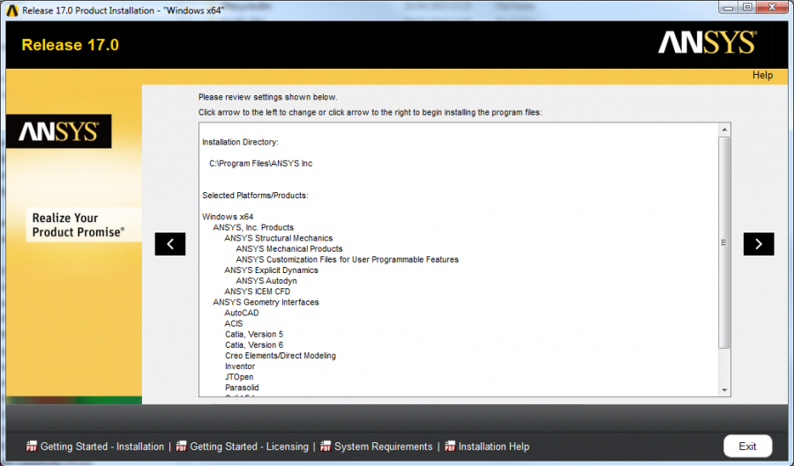Select the 'C:\Program Files\ANSYS Inc' path text
The image size is (794, 466).
261,163
